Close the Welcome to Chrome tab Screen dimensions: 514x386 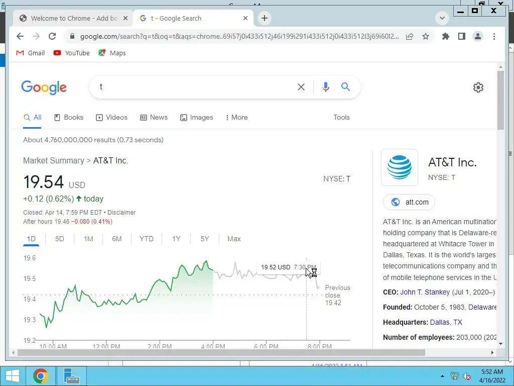point(125,19)
